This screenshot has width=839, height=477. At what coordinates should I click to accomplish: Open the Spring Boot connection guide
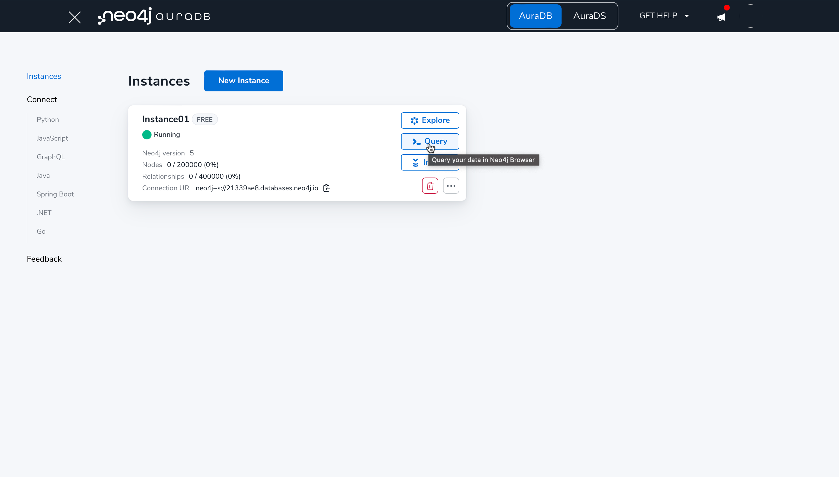click(55, 194)
